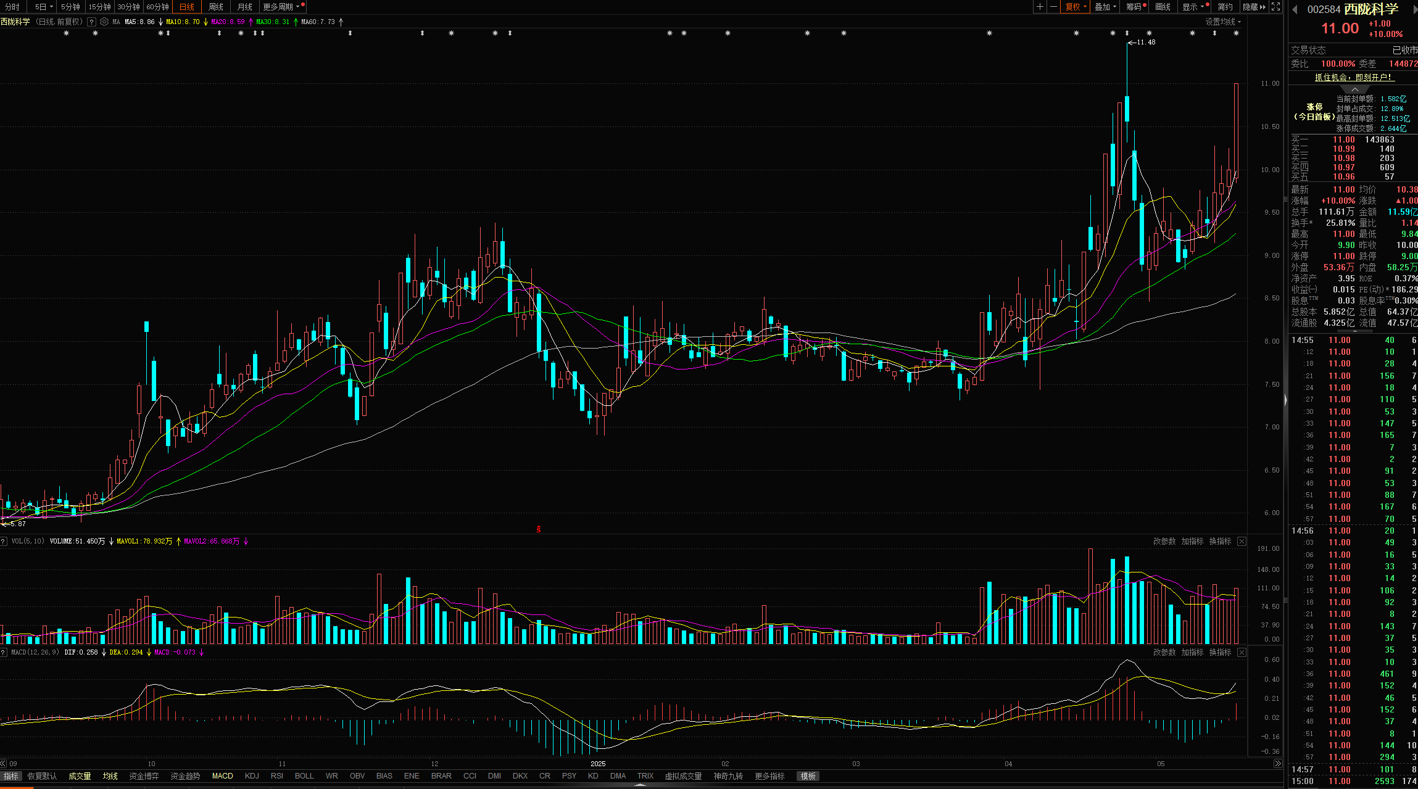Enter fullscreen chart mode icon
Image resolution: width=1418 pixels, height=789 pixels.
click(1275, 7)
